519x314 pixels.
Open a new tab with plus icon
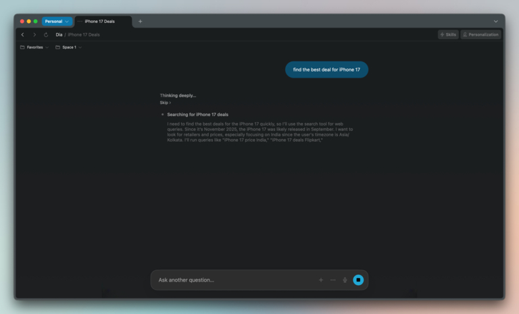141,21
